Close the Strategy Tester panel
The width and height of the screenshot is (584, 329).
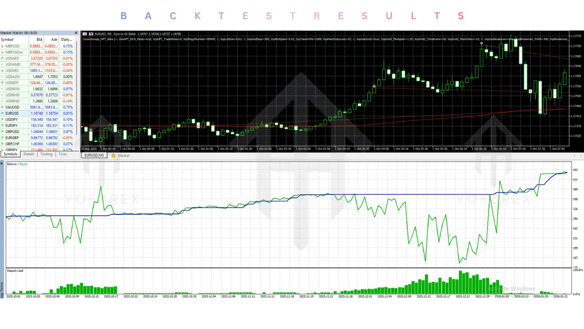2,163
